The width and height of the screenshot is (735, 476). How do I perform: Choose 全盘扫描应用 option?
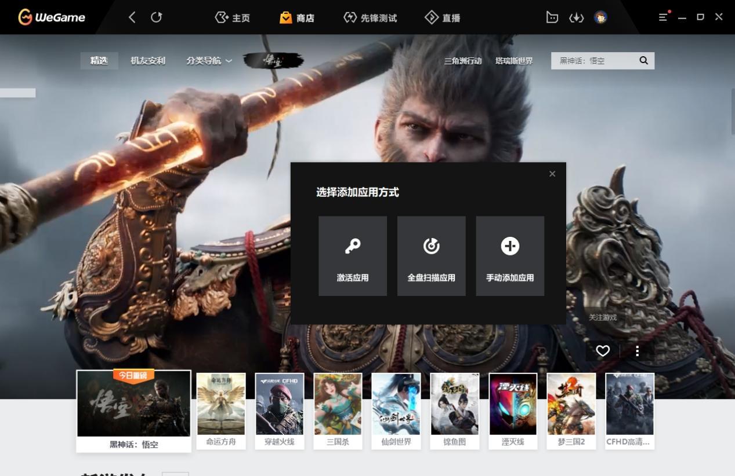pos(432,256)
